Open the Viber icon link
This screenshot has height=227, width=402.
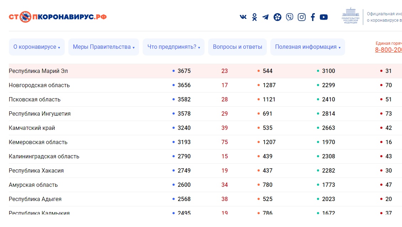coord(290,17)
